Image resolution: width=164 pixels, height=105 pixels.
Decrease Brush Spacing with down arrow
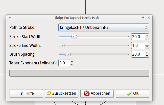pyautogui.click(x=147, y=56)
